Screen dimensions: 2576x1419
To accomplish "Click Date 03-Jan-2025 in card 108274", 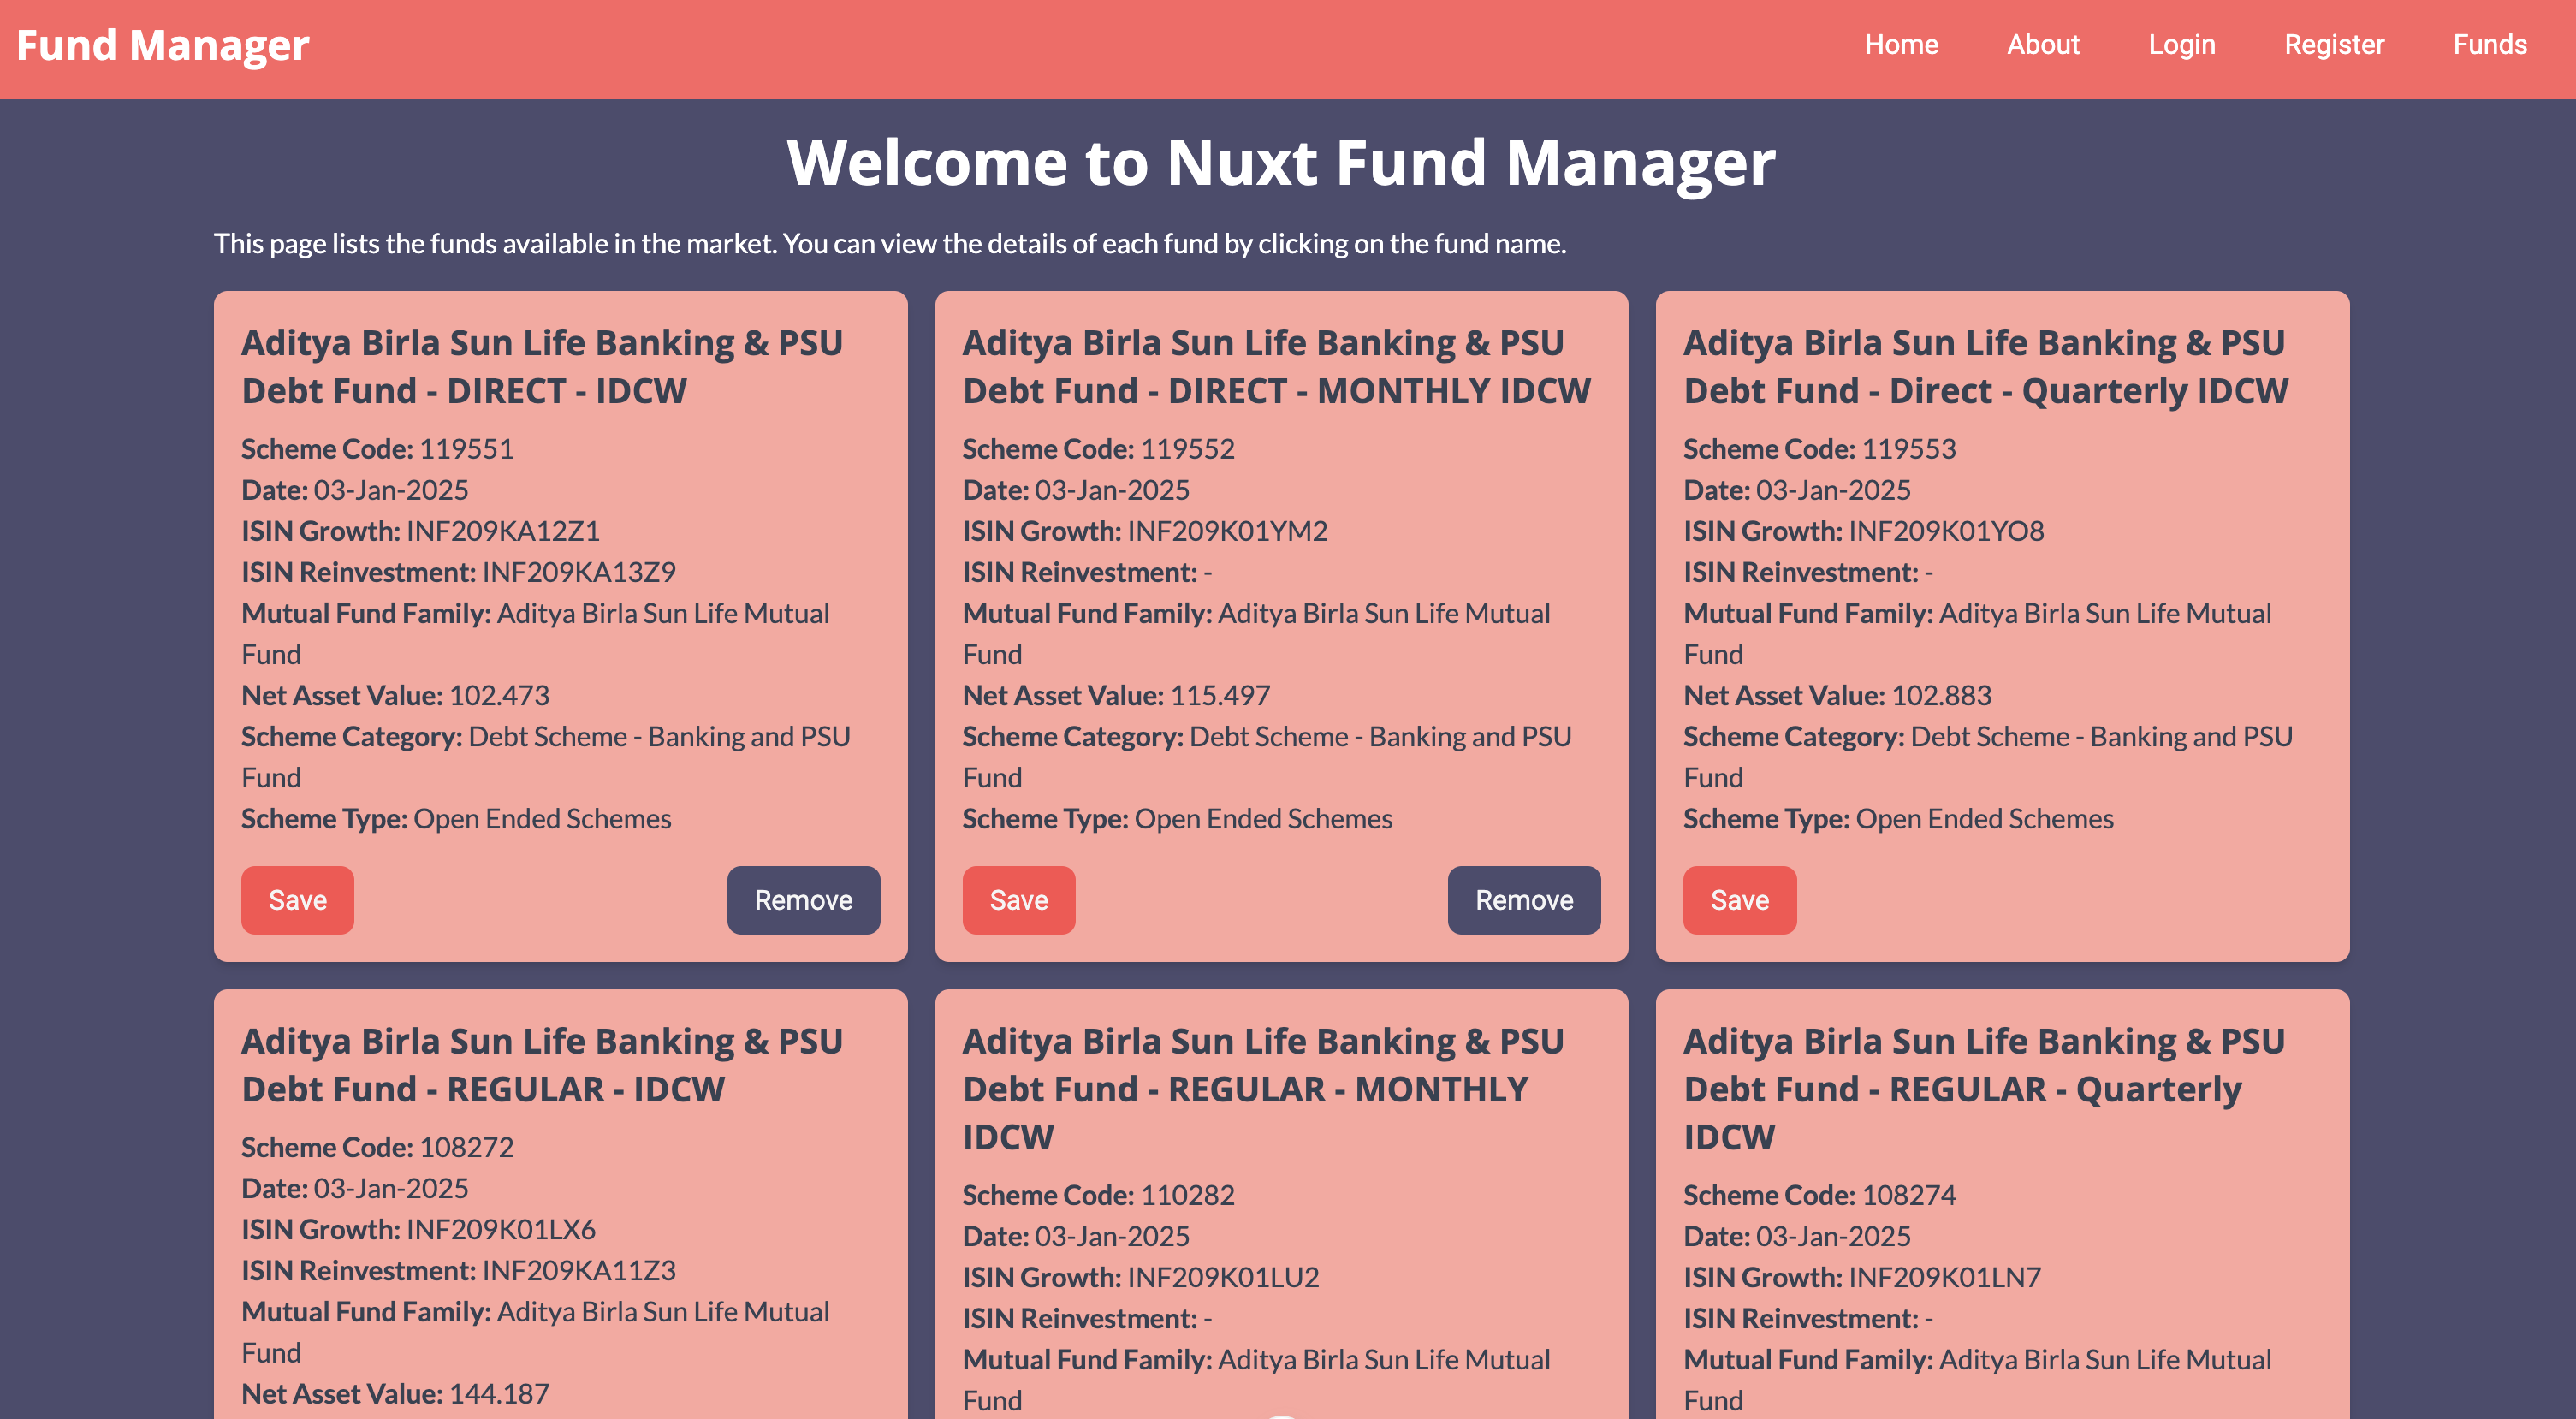I will click(1797, 1236).
